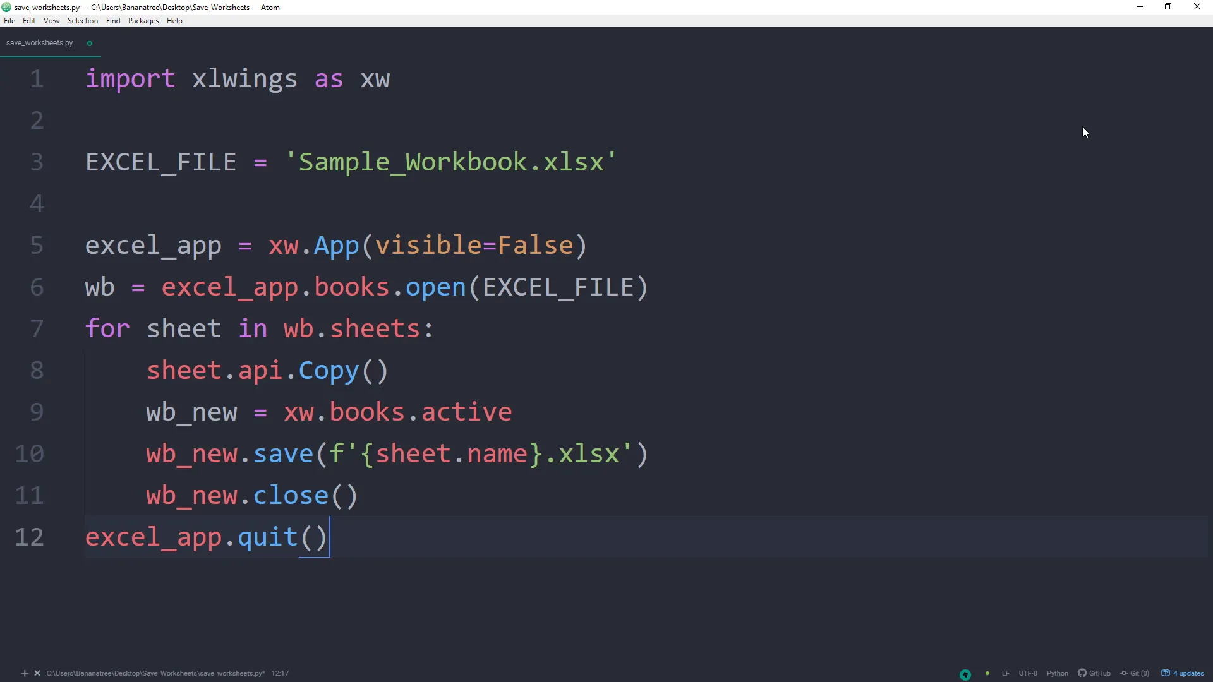This screenshot has height=682, width=1213.
Task: Click the 12:17 cursor position indicator
Action: (x=280, y=673)
